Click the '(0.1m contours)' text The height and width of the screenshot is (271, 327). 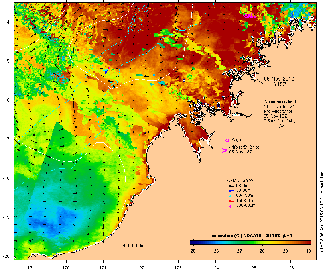(279, 106)
